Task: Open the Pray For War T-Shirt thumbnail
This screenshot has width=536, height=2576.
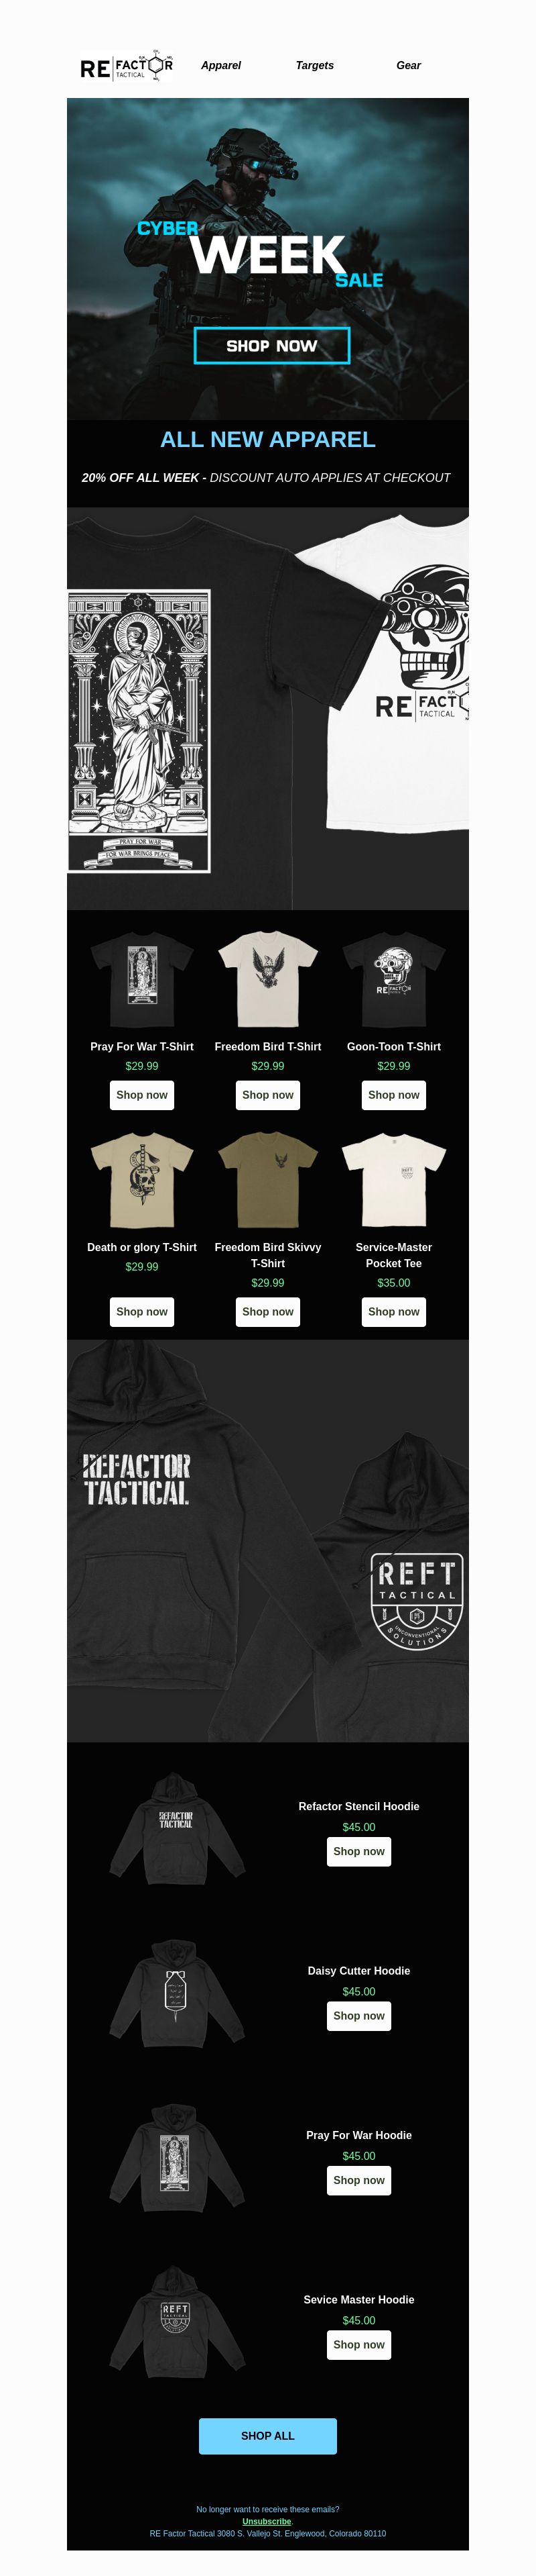Action: coord(142,979)
